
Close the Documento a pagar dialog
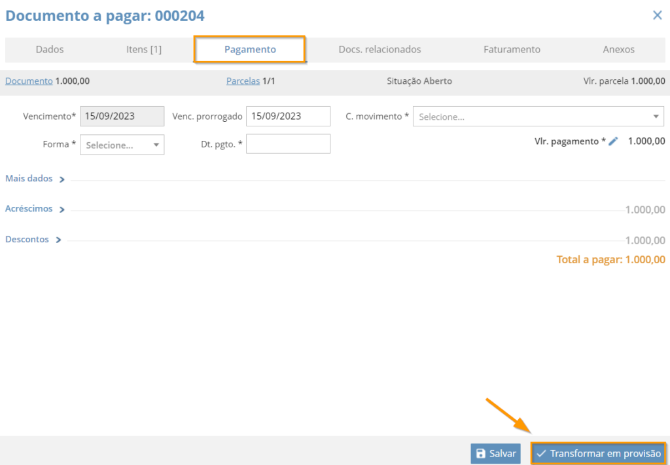tap(657, 16)
